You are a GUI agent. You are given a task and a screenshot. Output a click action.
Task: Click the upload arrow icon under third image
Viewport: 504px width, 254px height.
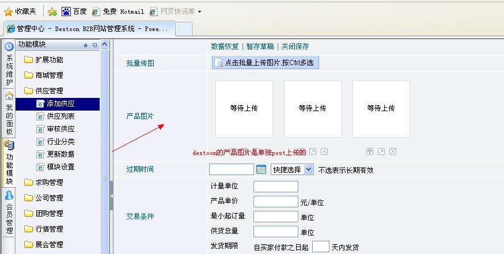coord(370,151)
